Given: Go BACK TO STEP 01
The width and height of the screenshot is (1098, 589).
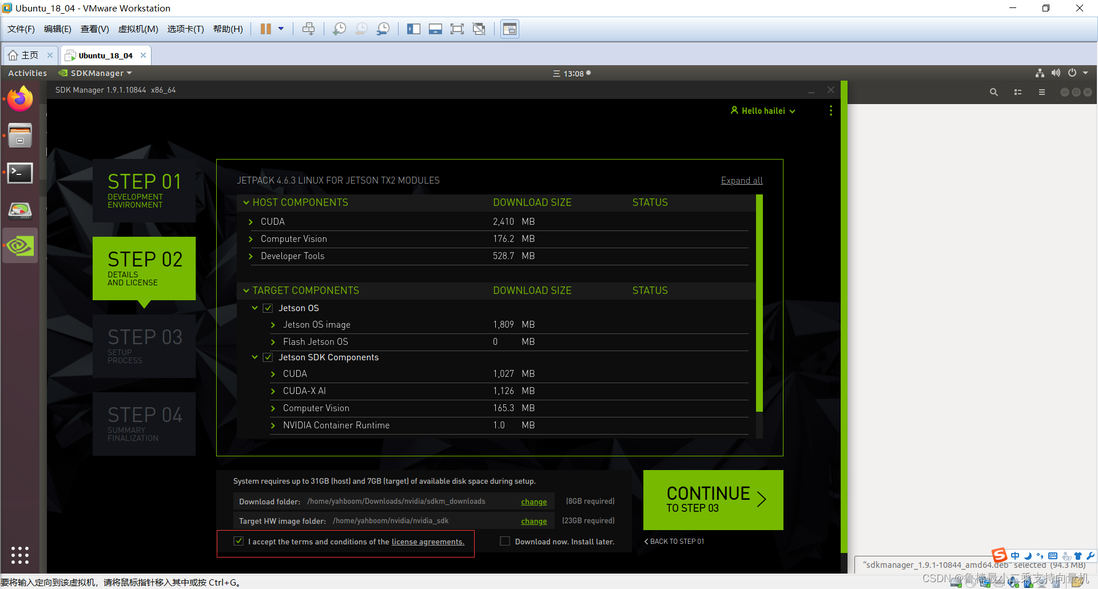Looking at the screenshot, I should tap(674, 542).
